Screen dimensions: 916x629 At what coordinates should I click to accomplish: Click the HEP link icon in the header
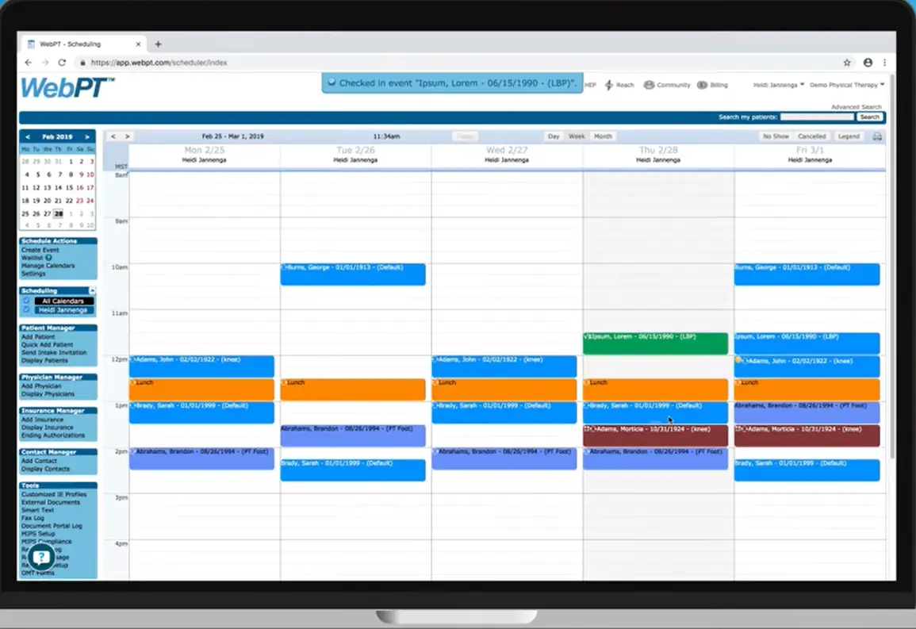[x=588, y=85]
